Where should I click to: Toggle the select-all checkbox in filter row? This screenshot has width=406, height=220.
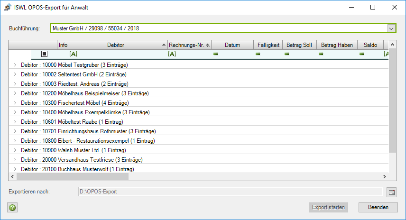click(x=44, y=54)
